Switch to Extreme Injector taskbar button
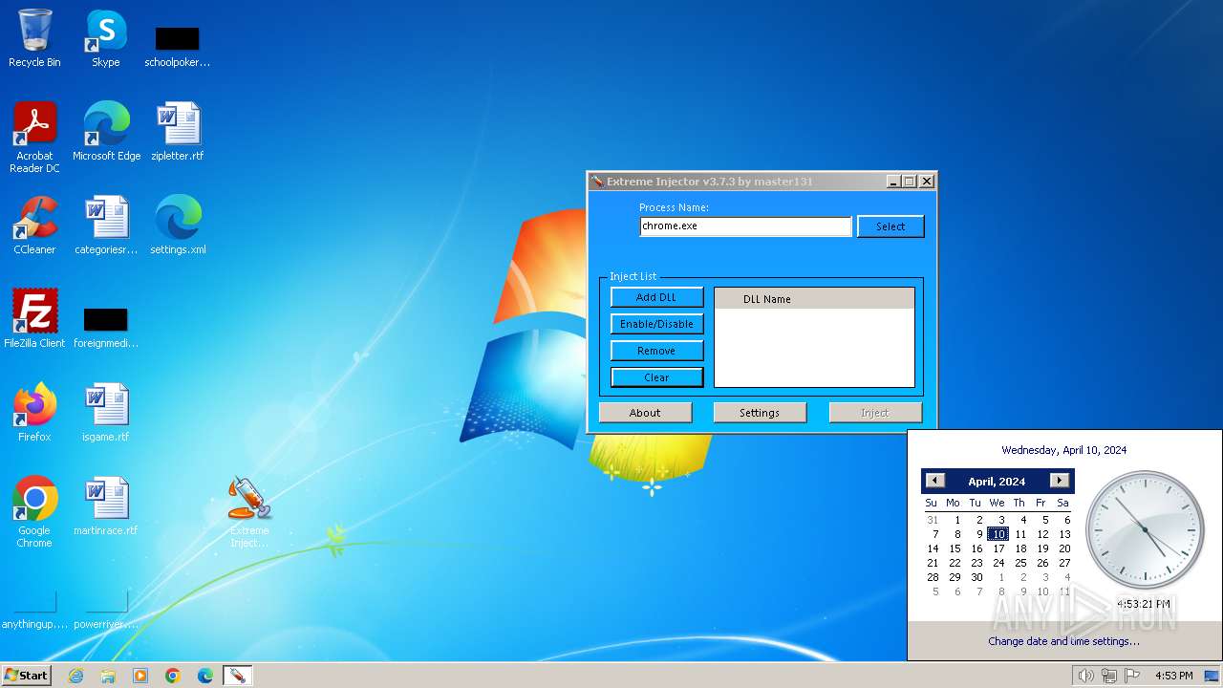 [x=237, y=676]
